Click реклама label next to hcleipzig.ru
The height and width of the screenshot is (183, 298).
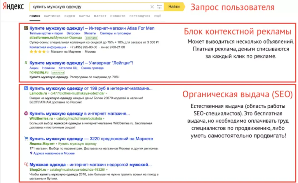pyautogui.click(x=58, y=72)
